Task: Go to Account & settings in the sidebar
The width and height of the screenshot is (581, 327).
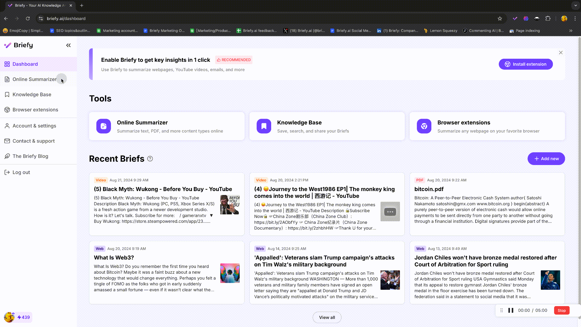Action: coord(34,126)
